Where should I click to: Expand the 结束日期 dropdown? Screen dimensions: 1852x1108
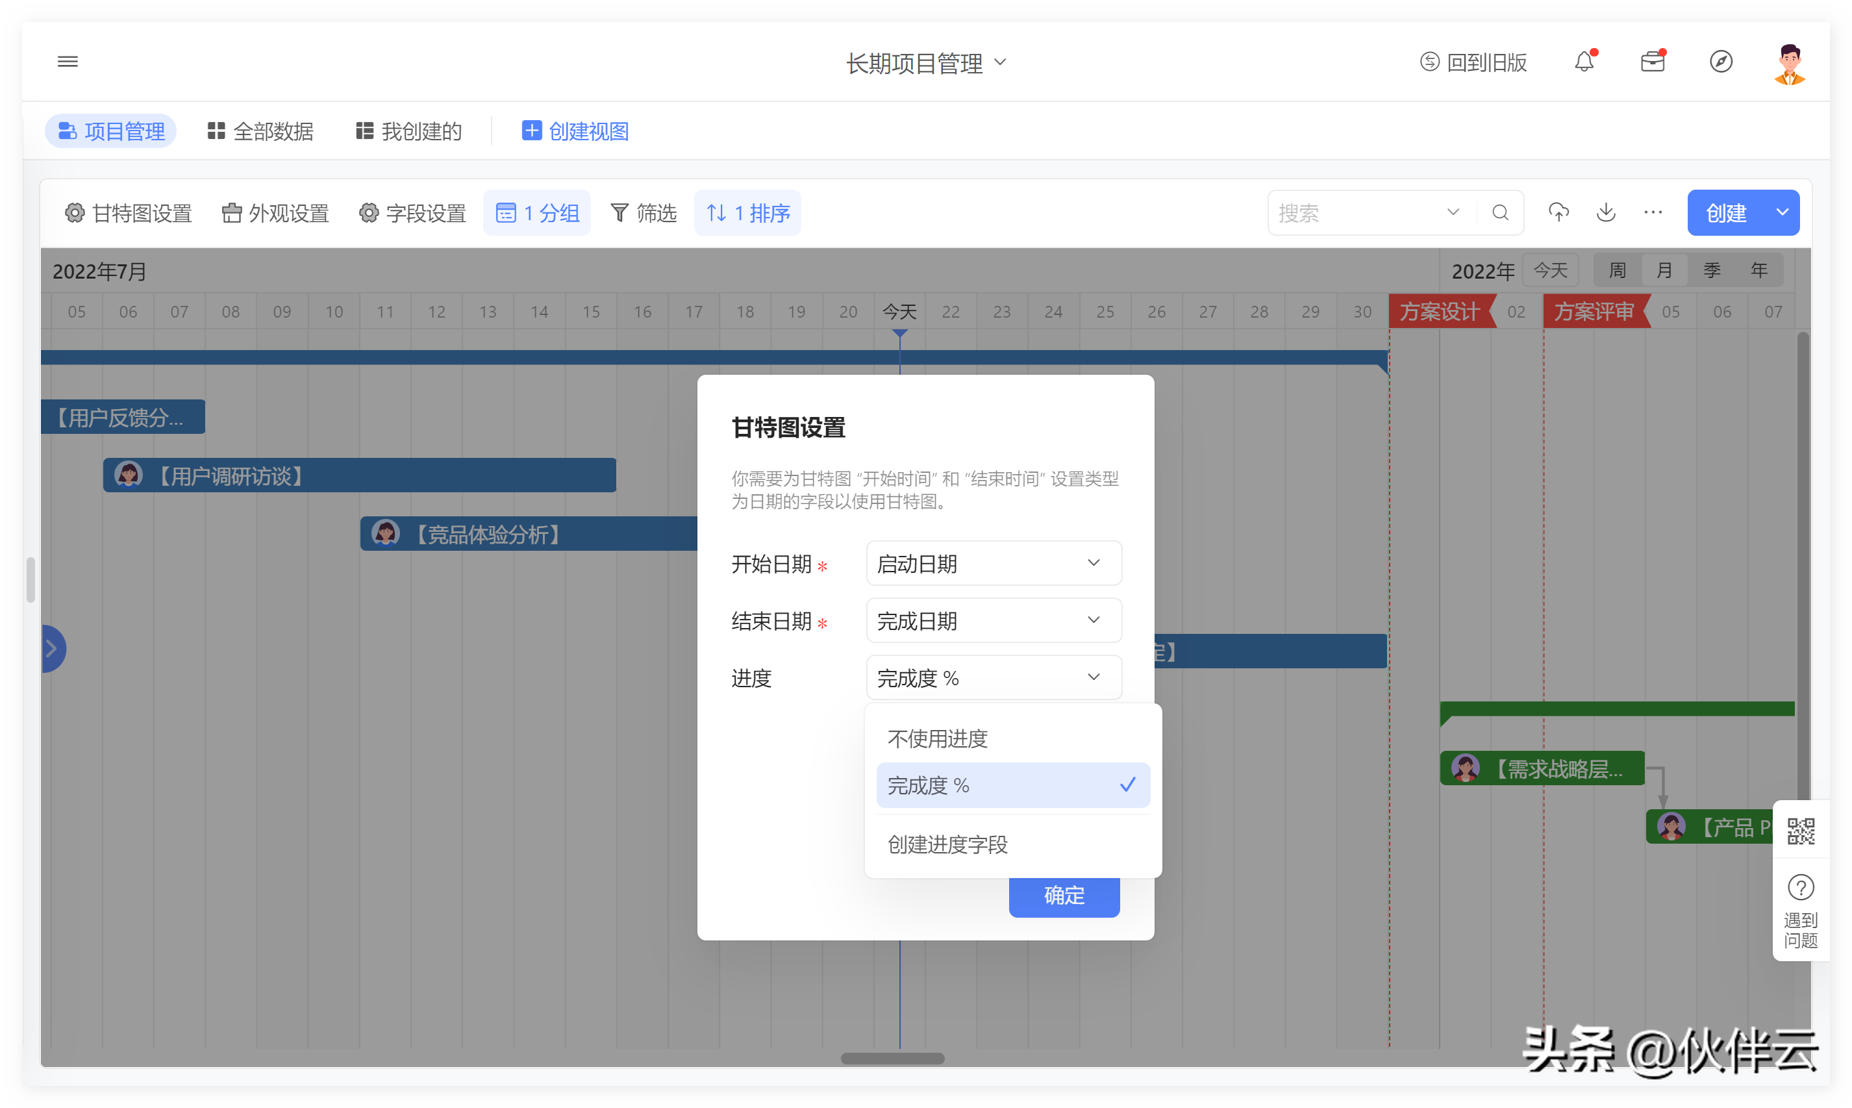click(x=993, y=621)
